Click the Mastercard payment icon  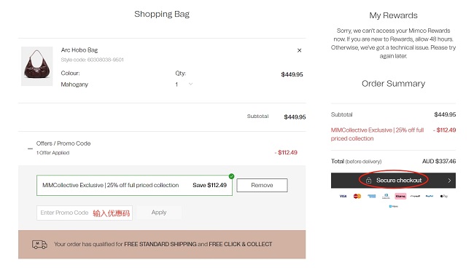coord(357,196)
